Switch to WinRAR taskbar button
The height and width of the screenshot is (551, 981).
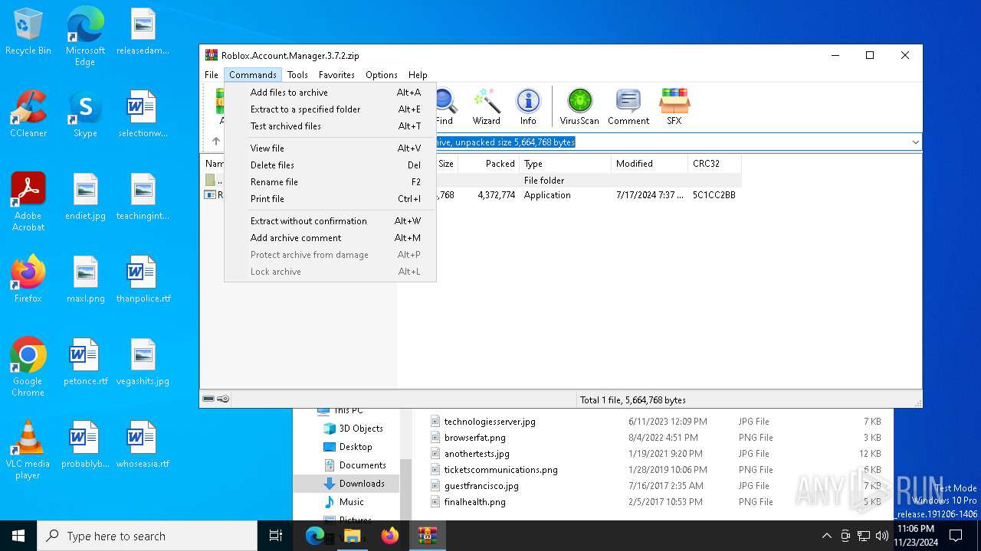(428, 536)
